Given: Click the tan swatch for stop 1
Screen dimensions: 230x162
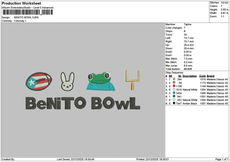Looking at the screenshot, I should [174, 79].
